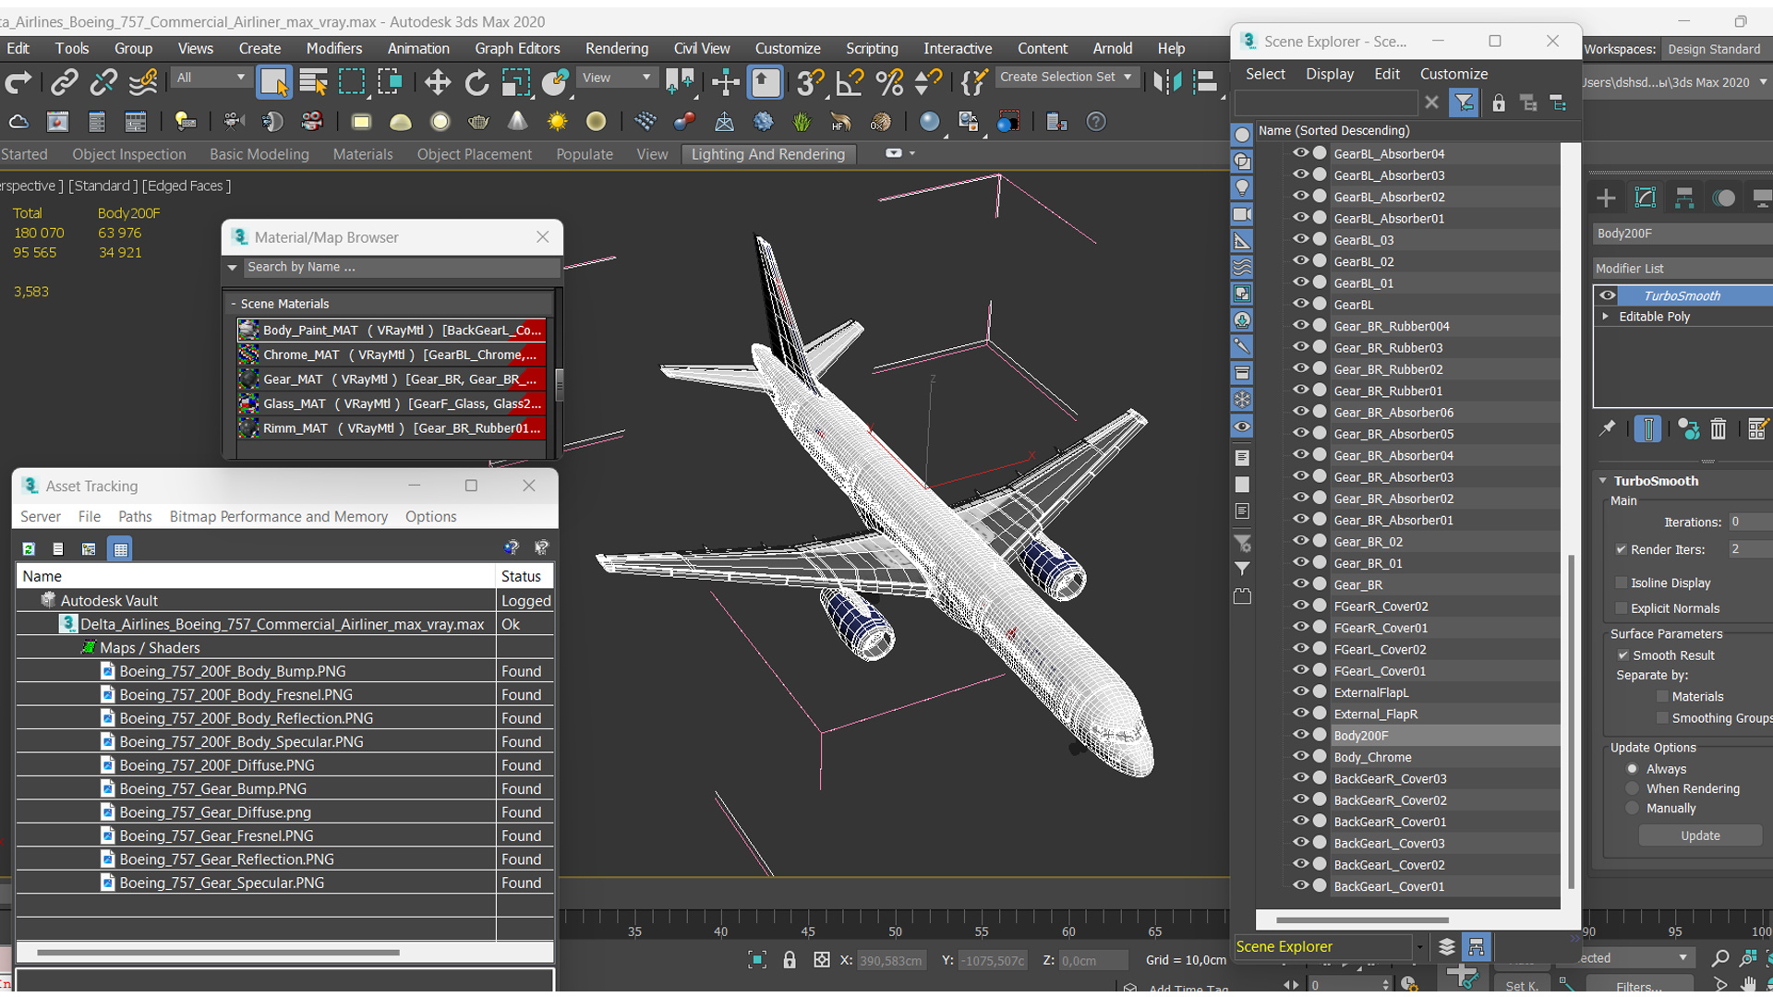Viewport: 1773px width, 997px height.
Task: Open the All selection filter dropdown
Action: [211, 78]
